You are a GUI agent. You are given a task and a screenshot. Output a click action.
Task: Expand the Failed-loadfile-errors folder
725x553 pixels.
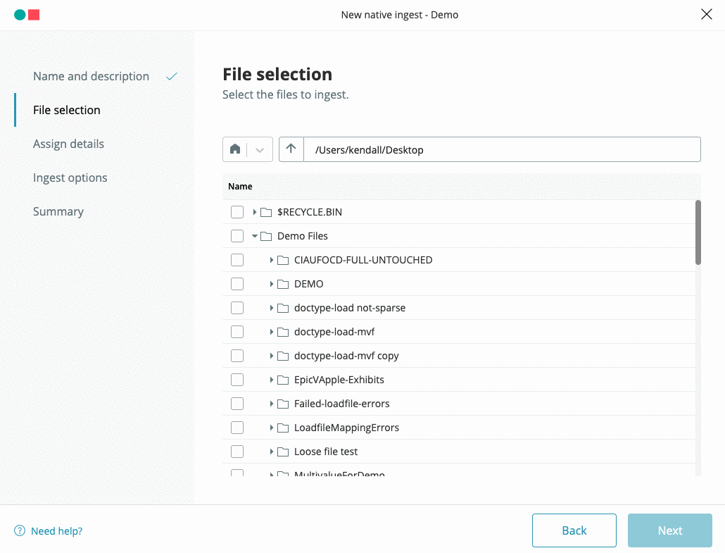pos(272,404)
